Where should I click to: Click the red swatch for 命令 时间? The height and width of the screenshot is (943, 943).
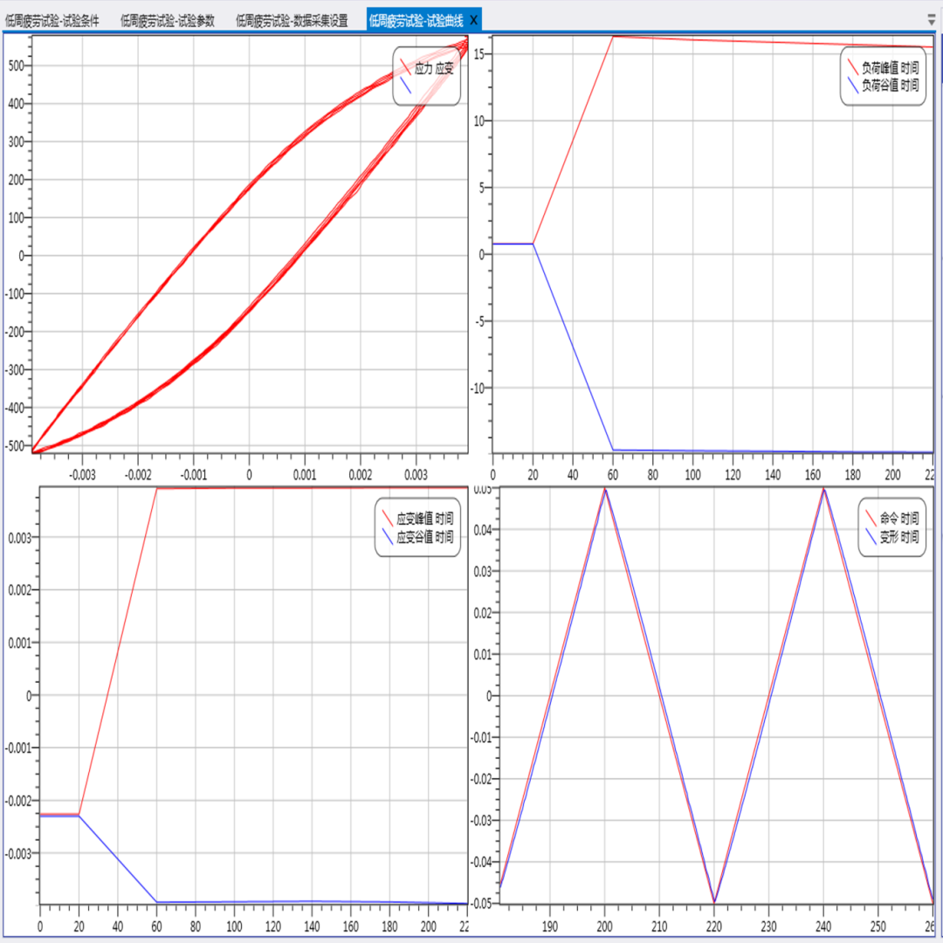tap(871, 518)
